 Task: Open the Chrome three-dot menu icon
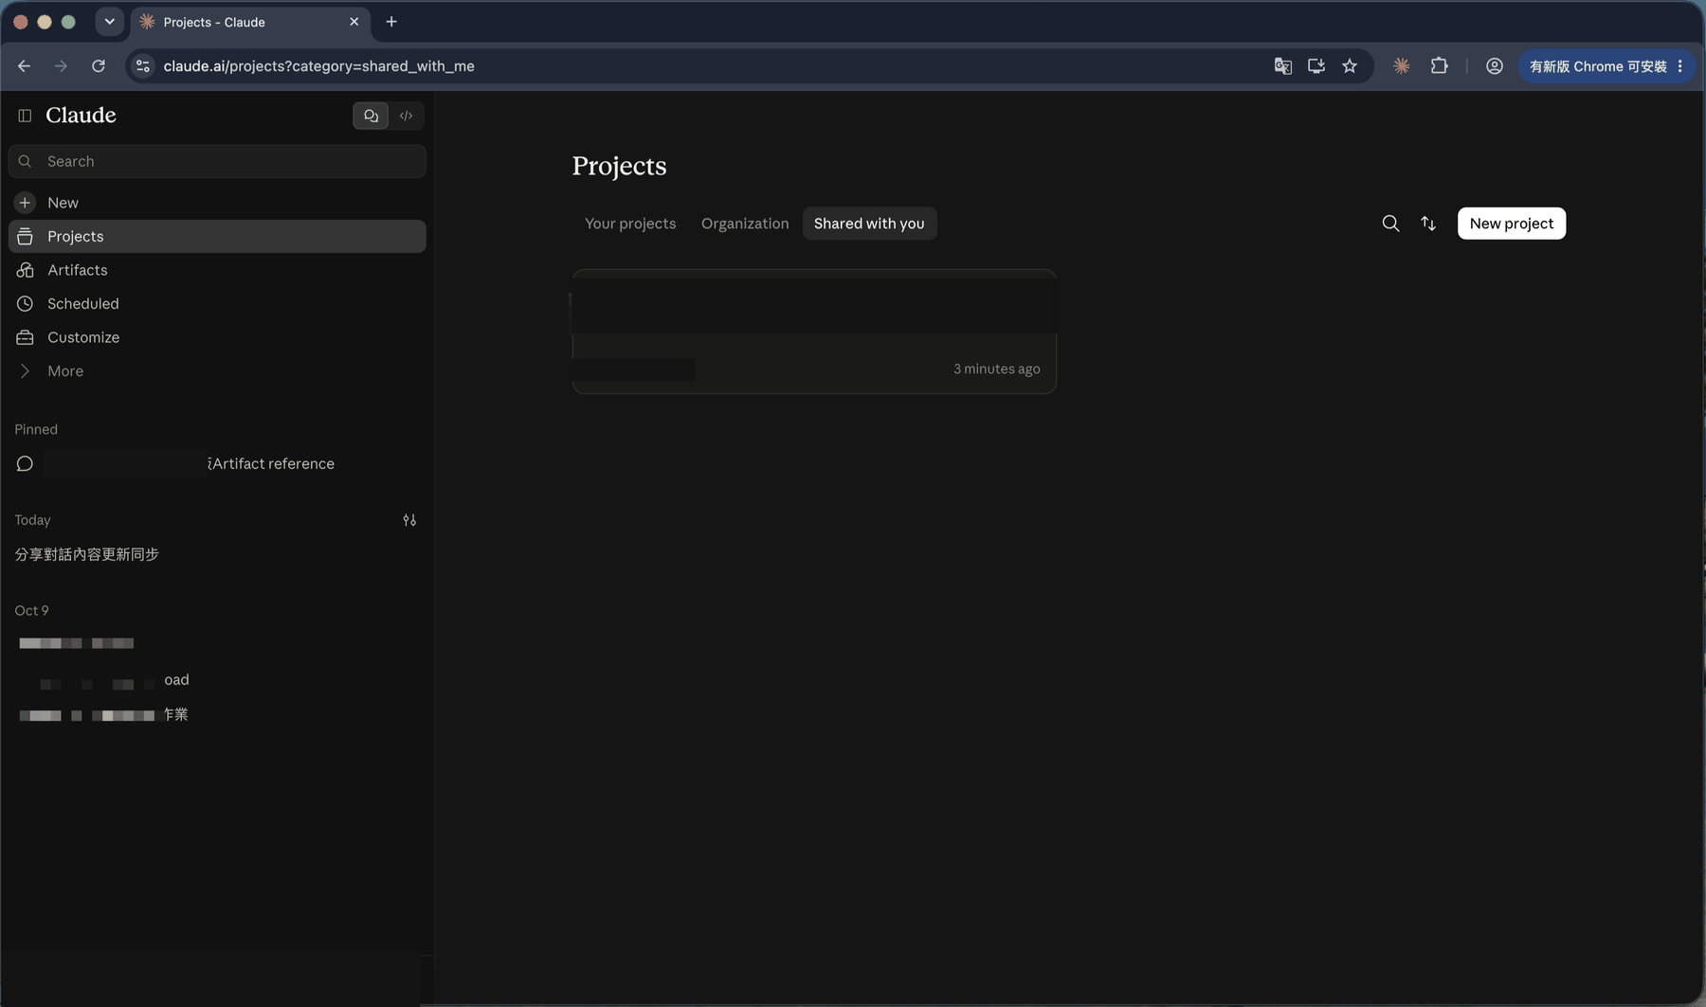pos(1680,66)
